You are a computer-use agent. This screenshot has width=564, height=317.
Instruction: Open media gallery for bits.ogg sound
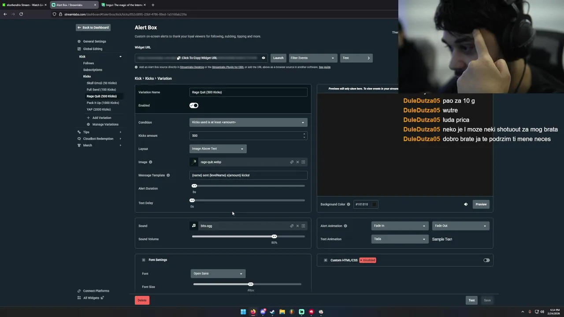[303, 226]
